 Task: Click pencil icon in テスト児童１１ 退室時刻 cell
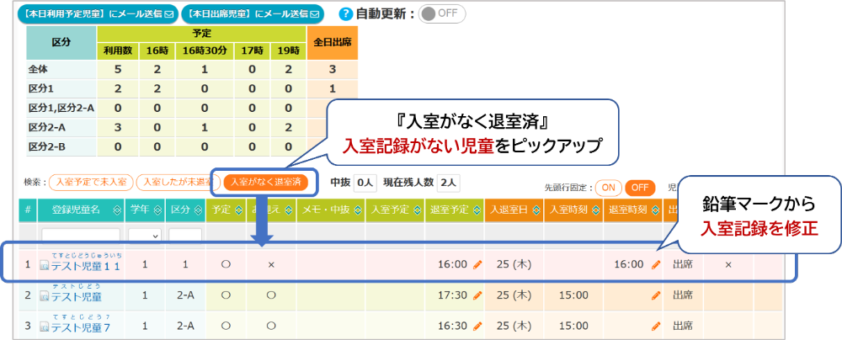[656, 264]
